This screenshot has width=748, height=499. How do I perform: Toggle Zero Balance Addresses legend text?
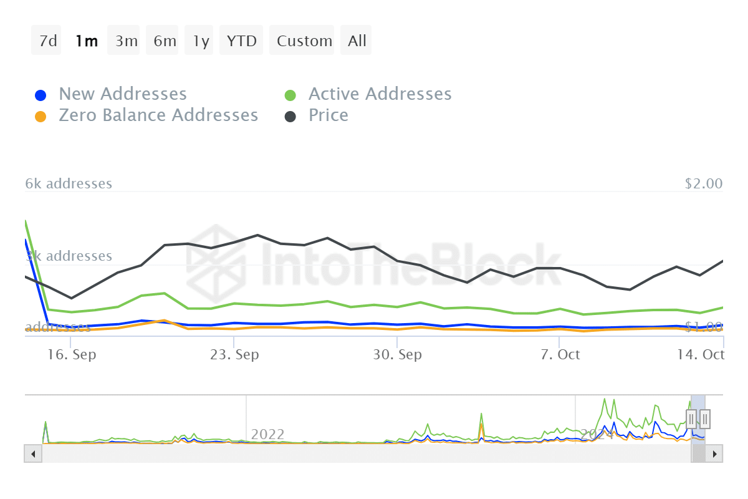tap(158, 115)
